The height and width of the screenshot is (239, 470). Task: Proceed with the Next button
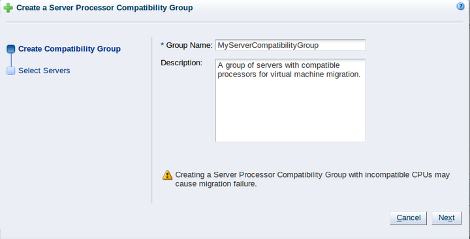(446, 217)
